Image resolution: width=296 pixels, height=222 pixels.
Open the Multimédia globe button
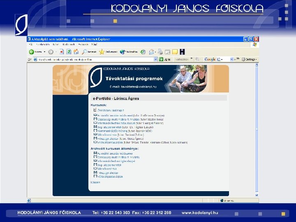click(x=129, y=52)
